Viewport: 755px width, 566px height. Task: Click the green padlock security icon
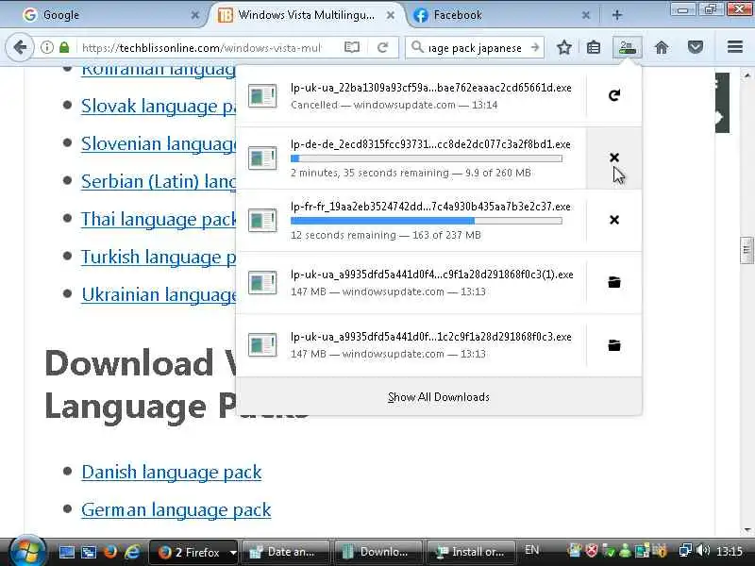(x=64, y=47)
